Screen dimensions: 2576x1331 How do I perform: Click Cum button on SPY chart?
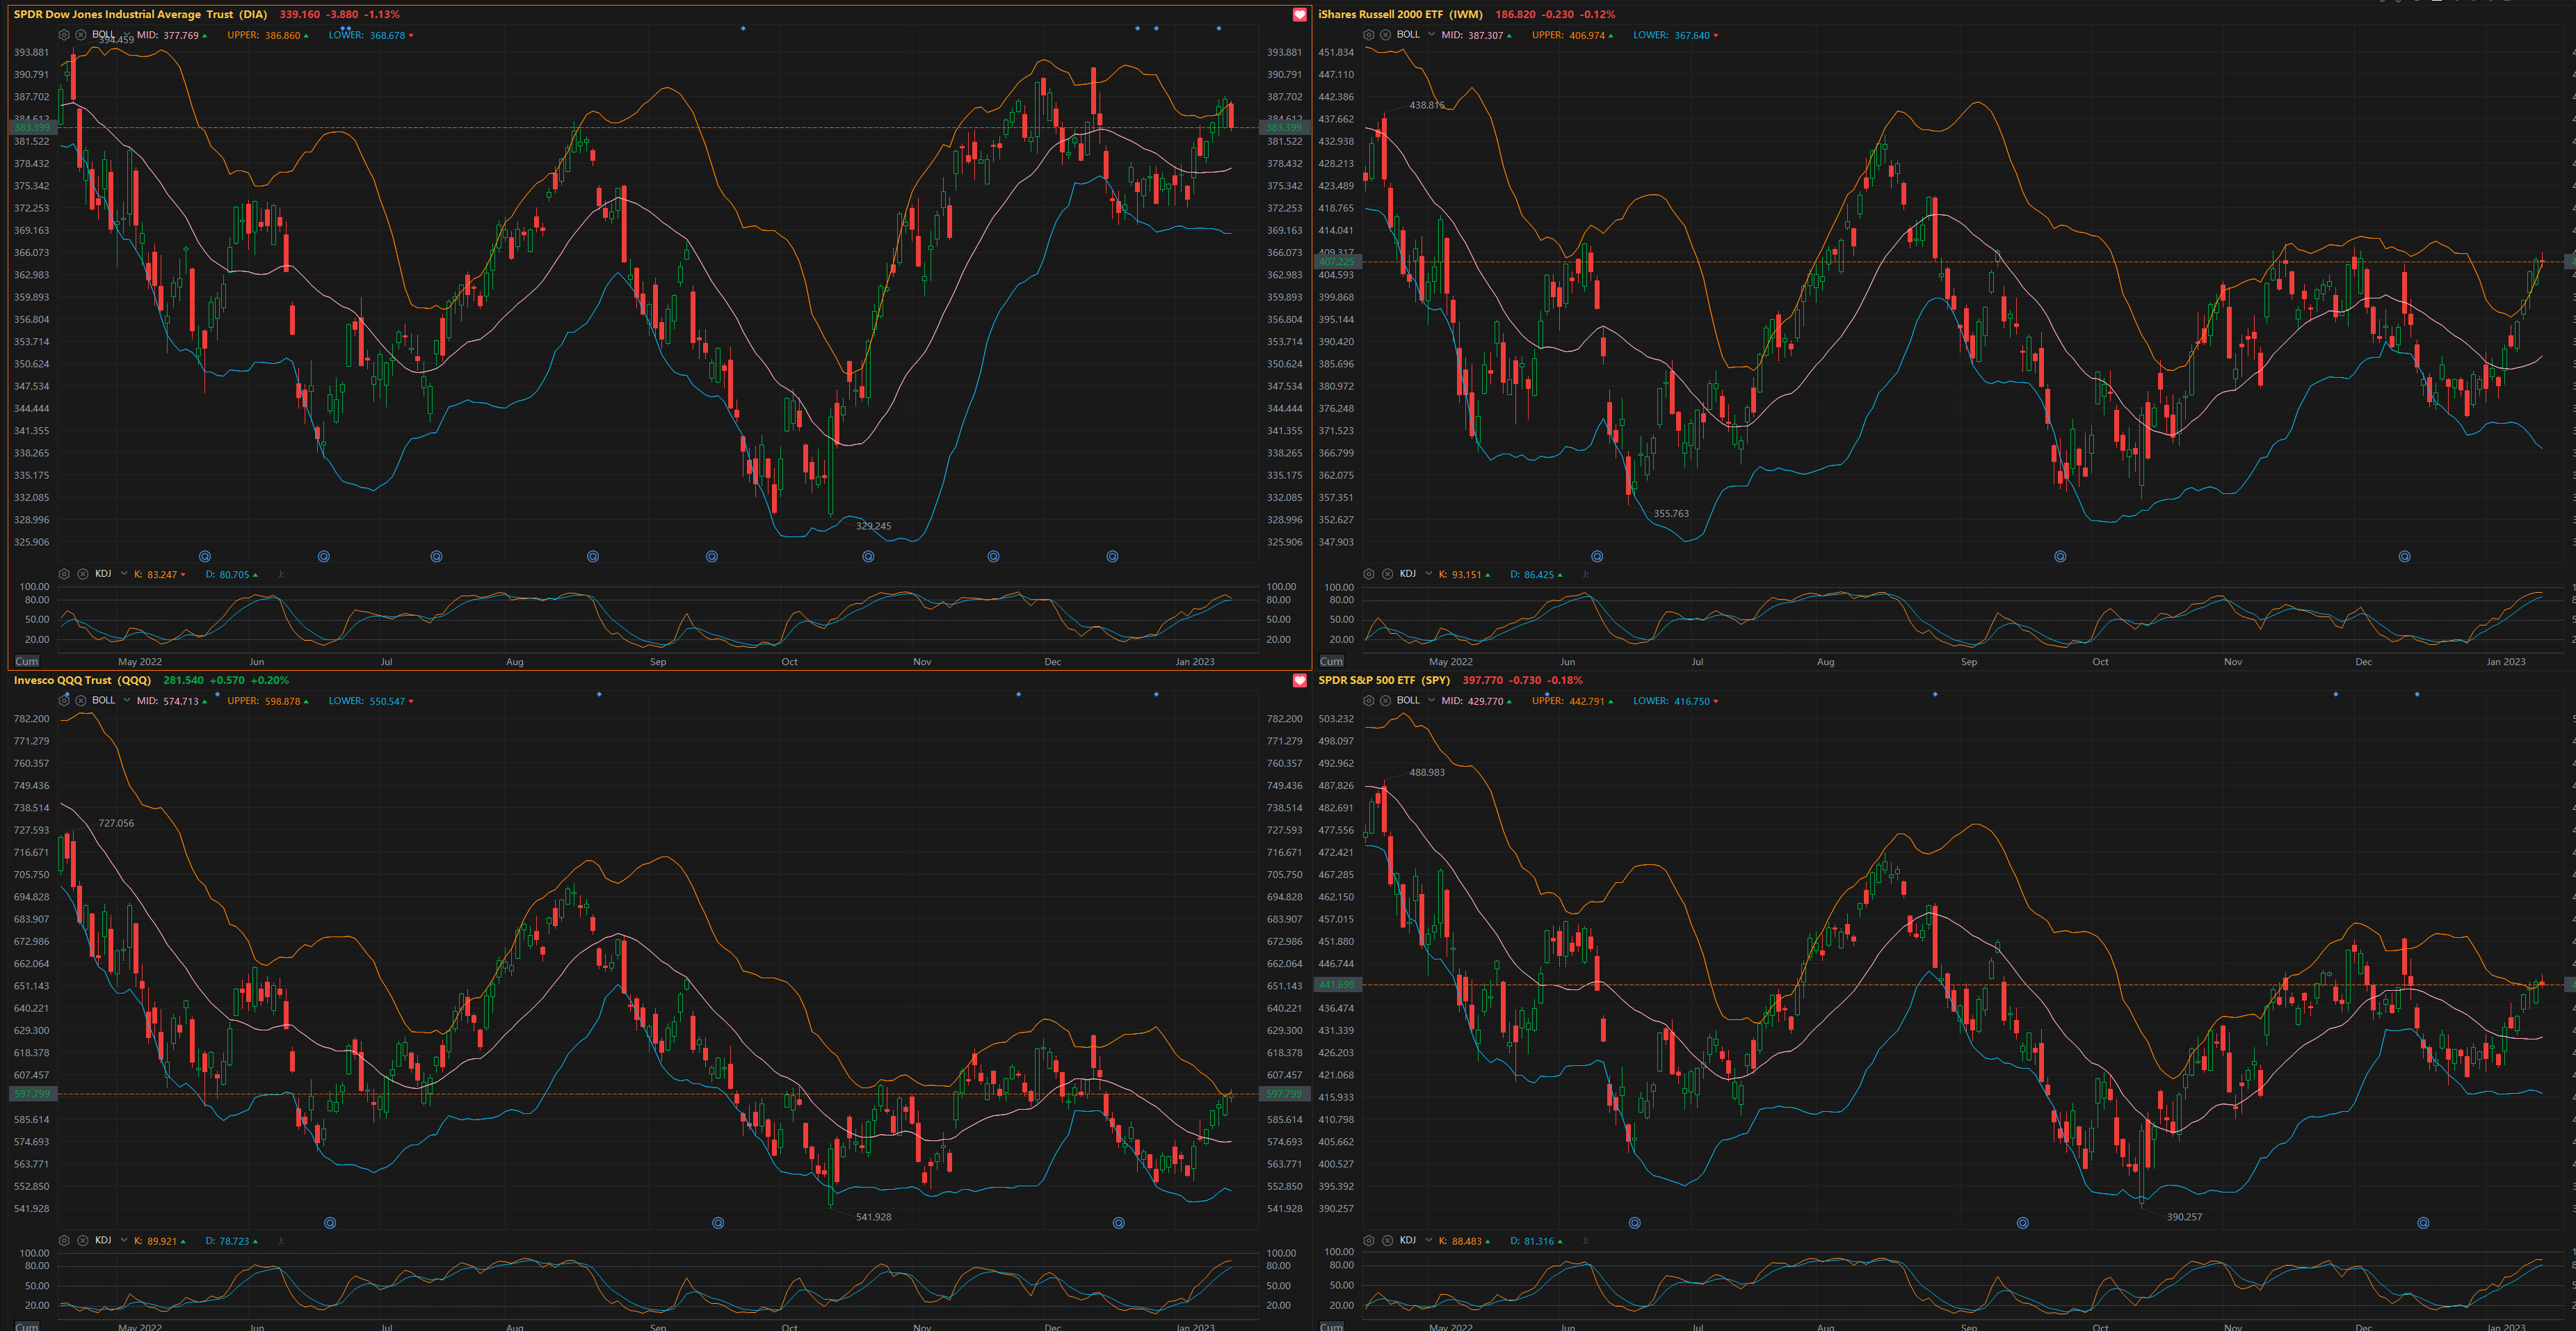pos(1331,1327)
